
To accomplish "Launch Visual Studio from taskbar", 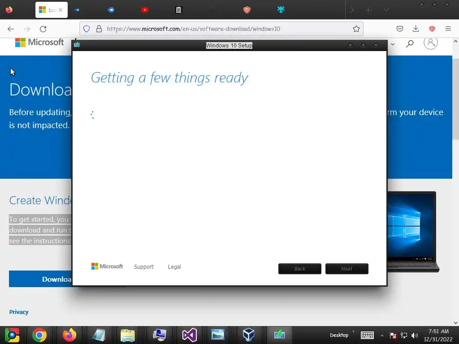I will point(190,335).
